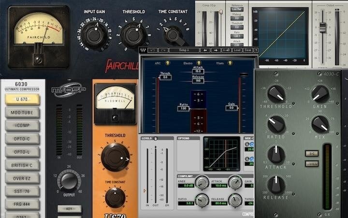The width and height of the screenshot is (348, 218).
Task: Click the Waves Release value field
Action: pos(198,81)
